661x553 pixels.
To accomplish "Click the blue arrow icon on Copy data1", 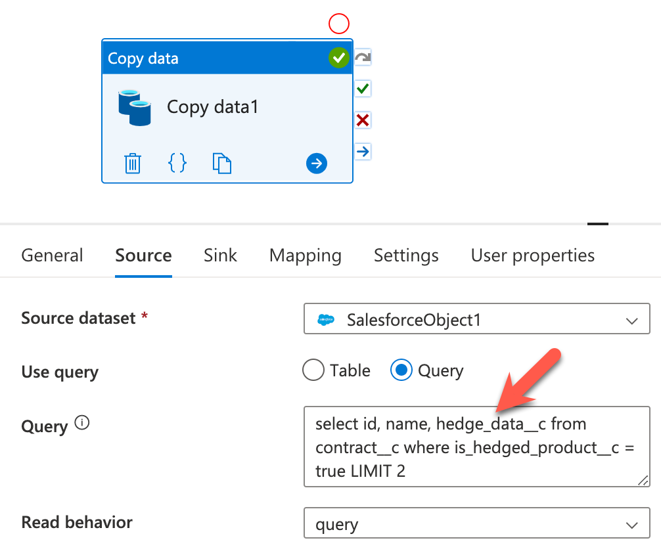I will click(317, 164).
